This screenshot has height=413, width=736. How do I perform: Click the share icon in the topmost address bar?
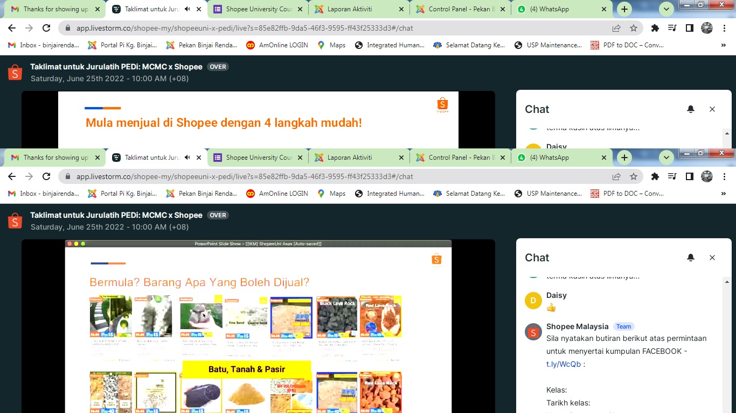[616, 28]
